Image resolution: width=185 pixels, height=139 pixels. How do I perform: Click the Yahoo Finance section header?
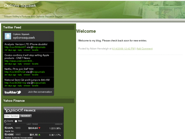tap(39, 101)
